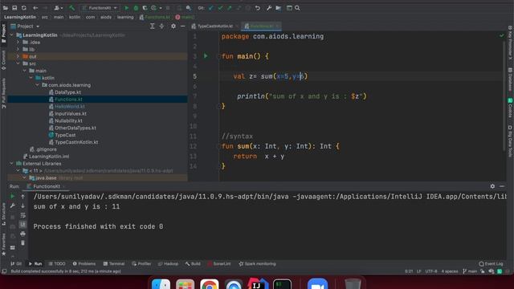Expand the out folder
The height and width of the screenshot is (289, 514).
(x=18, y=56)
